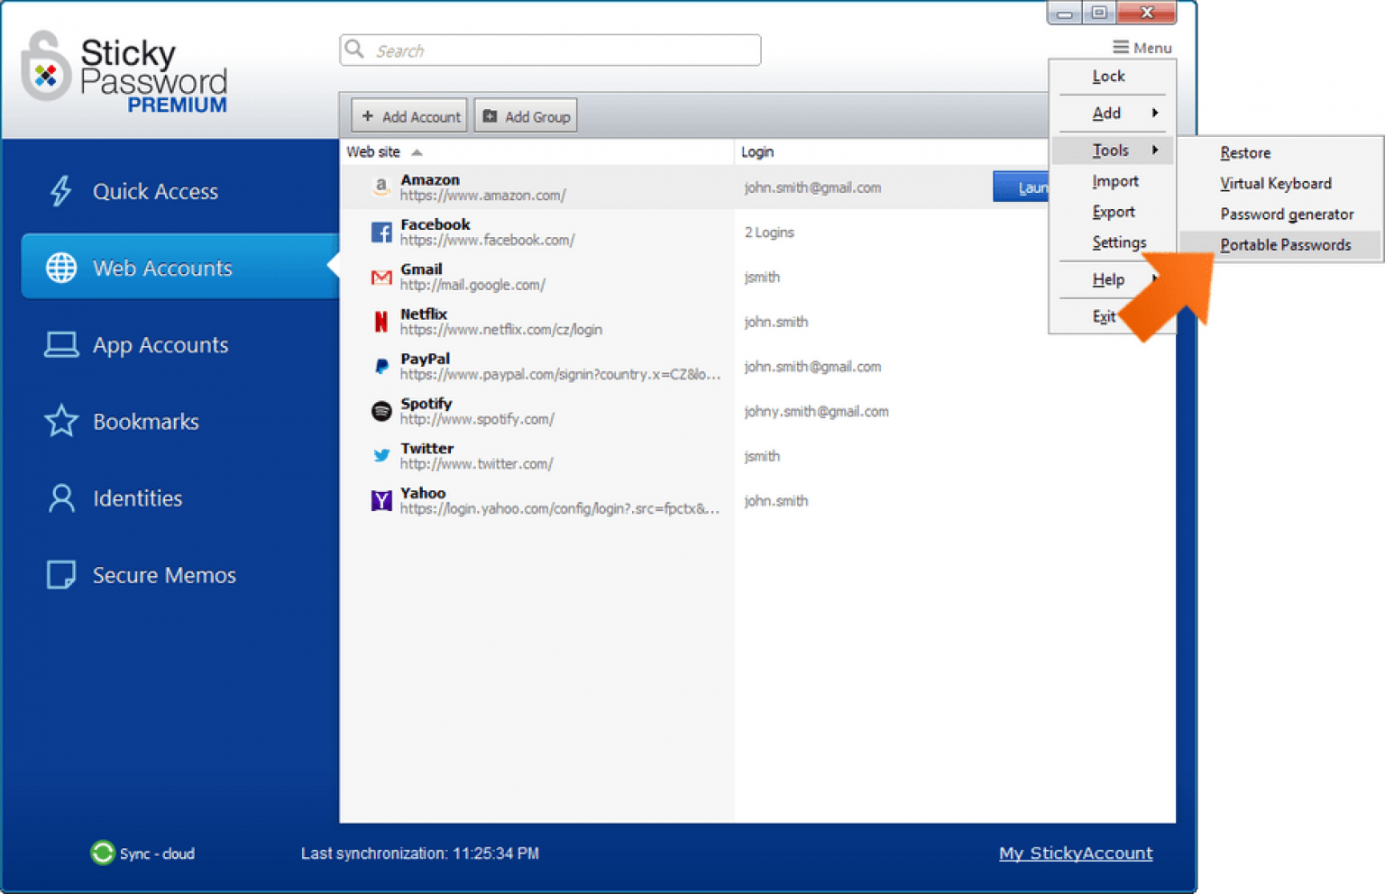Expand the Tools submenu
Viewport: 1385px width, 894px height.
click(1111, 150)
